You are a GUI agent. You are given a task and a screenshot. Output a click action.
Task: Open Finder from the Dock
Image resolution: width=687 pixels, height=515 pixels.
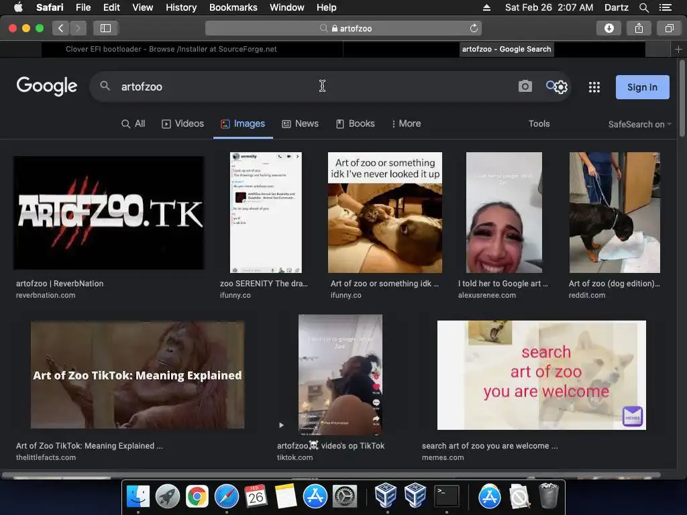pyautogui.click(x=138, y=496)
